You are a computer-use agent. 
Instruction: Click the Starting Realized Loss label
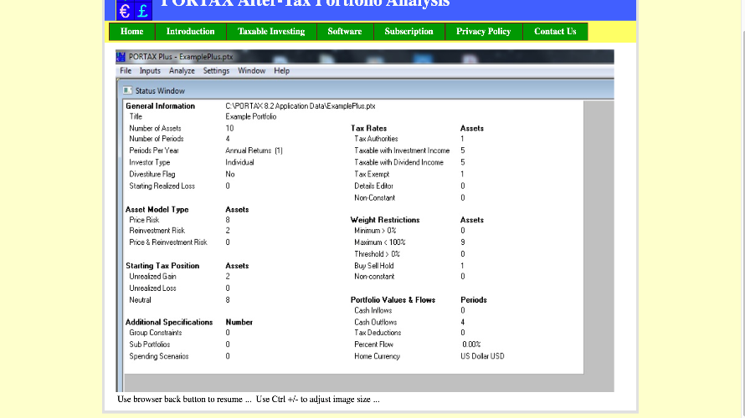pos(162,186)
